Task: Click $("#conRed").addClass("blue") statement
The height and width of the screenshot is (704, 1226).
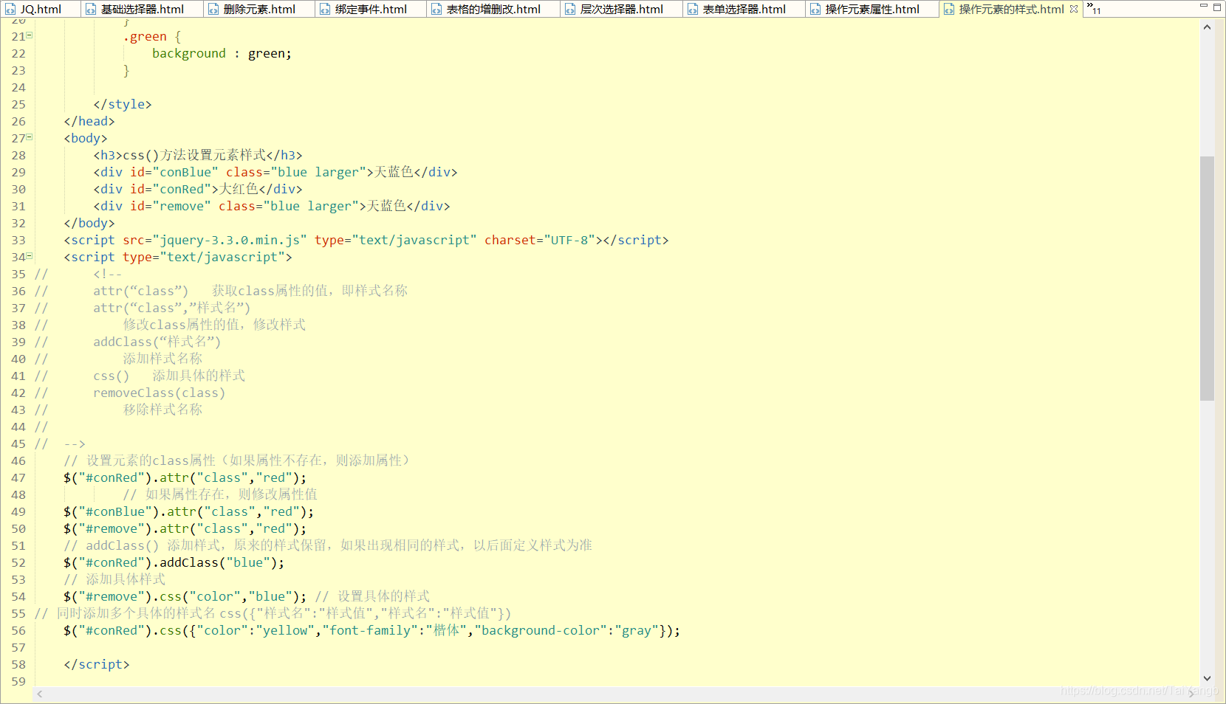Action: (x=174, y=562)
